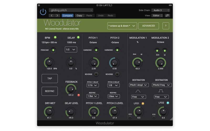The height and width of the screenshot is (131, 210).
Task: Open Pitch 1 Resync 1 Bar dropdown
Action: pyautogui.click(x=93, y=96)
